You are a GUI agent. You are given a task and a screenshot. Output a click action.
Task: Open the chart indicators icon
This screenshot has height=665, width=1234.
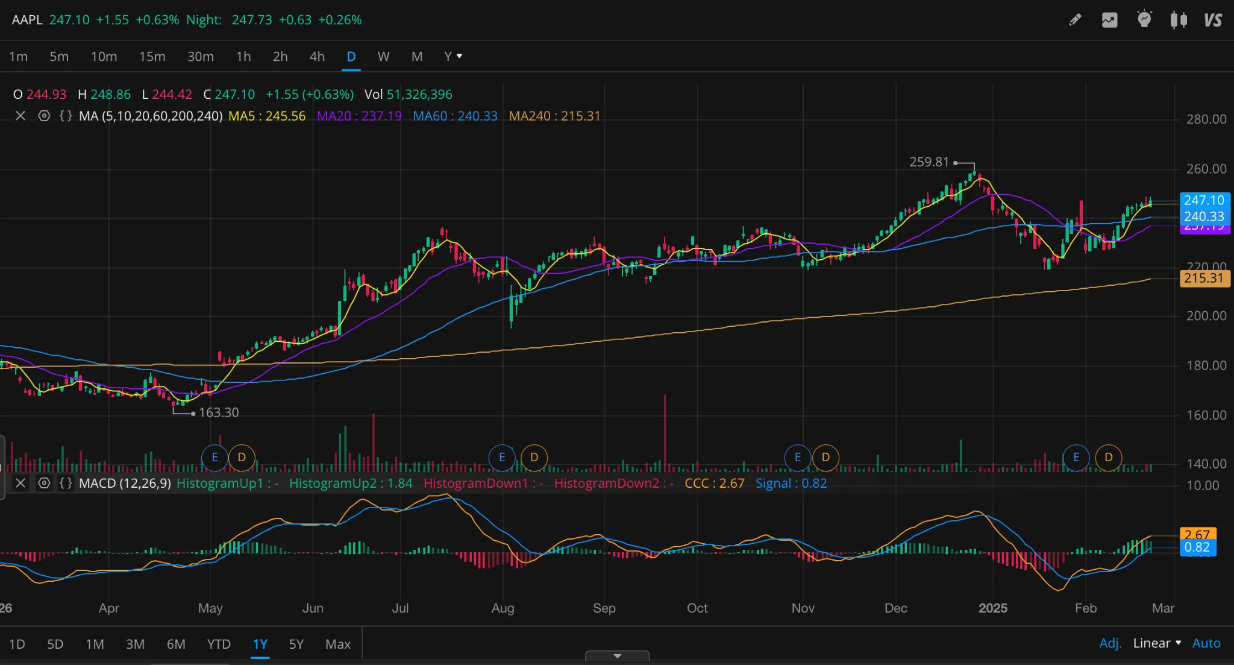1109,20
